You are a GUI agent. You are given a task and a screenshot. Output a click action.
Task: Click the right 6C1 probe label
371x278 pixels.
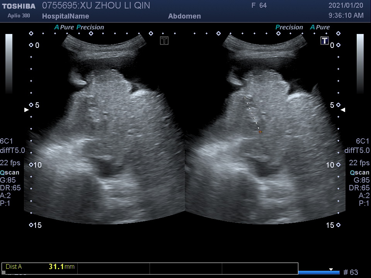pos(362,141)
